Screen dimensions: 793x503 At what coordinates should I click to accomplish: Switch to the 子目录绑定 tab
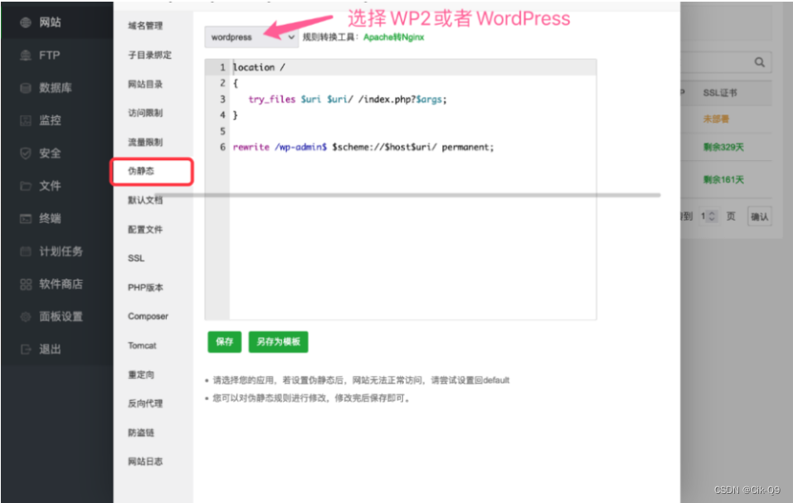[x=149, y=55]
